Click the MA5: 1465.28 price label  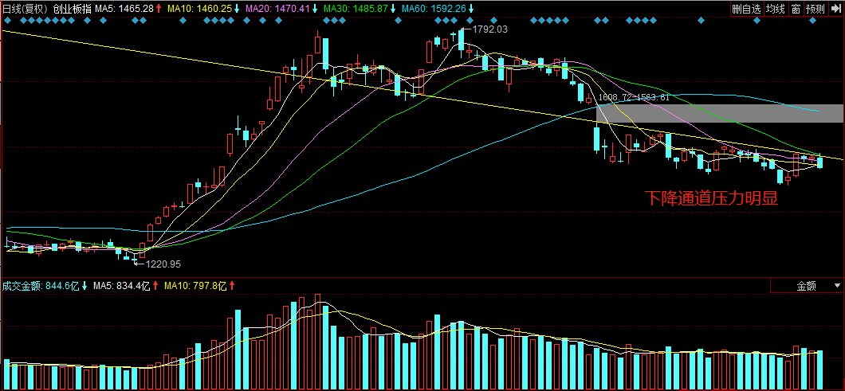[x=124, y=9]
